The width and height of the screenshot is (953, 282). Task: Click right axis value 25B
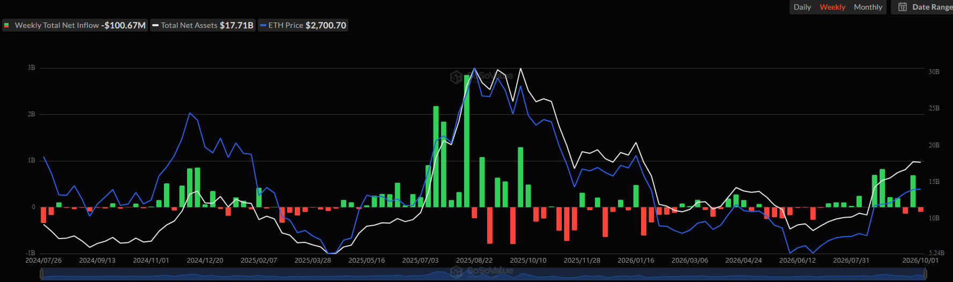934,108
